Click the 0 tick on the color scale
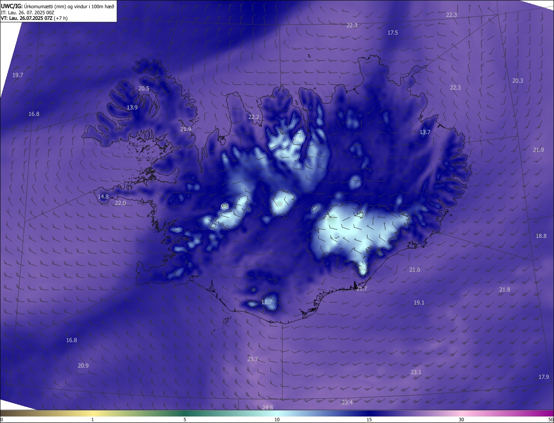 [x=2, y=420]
